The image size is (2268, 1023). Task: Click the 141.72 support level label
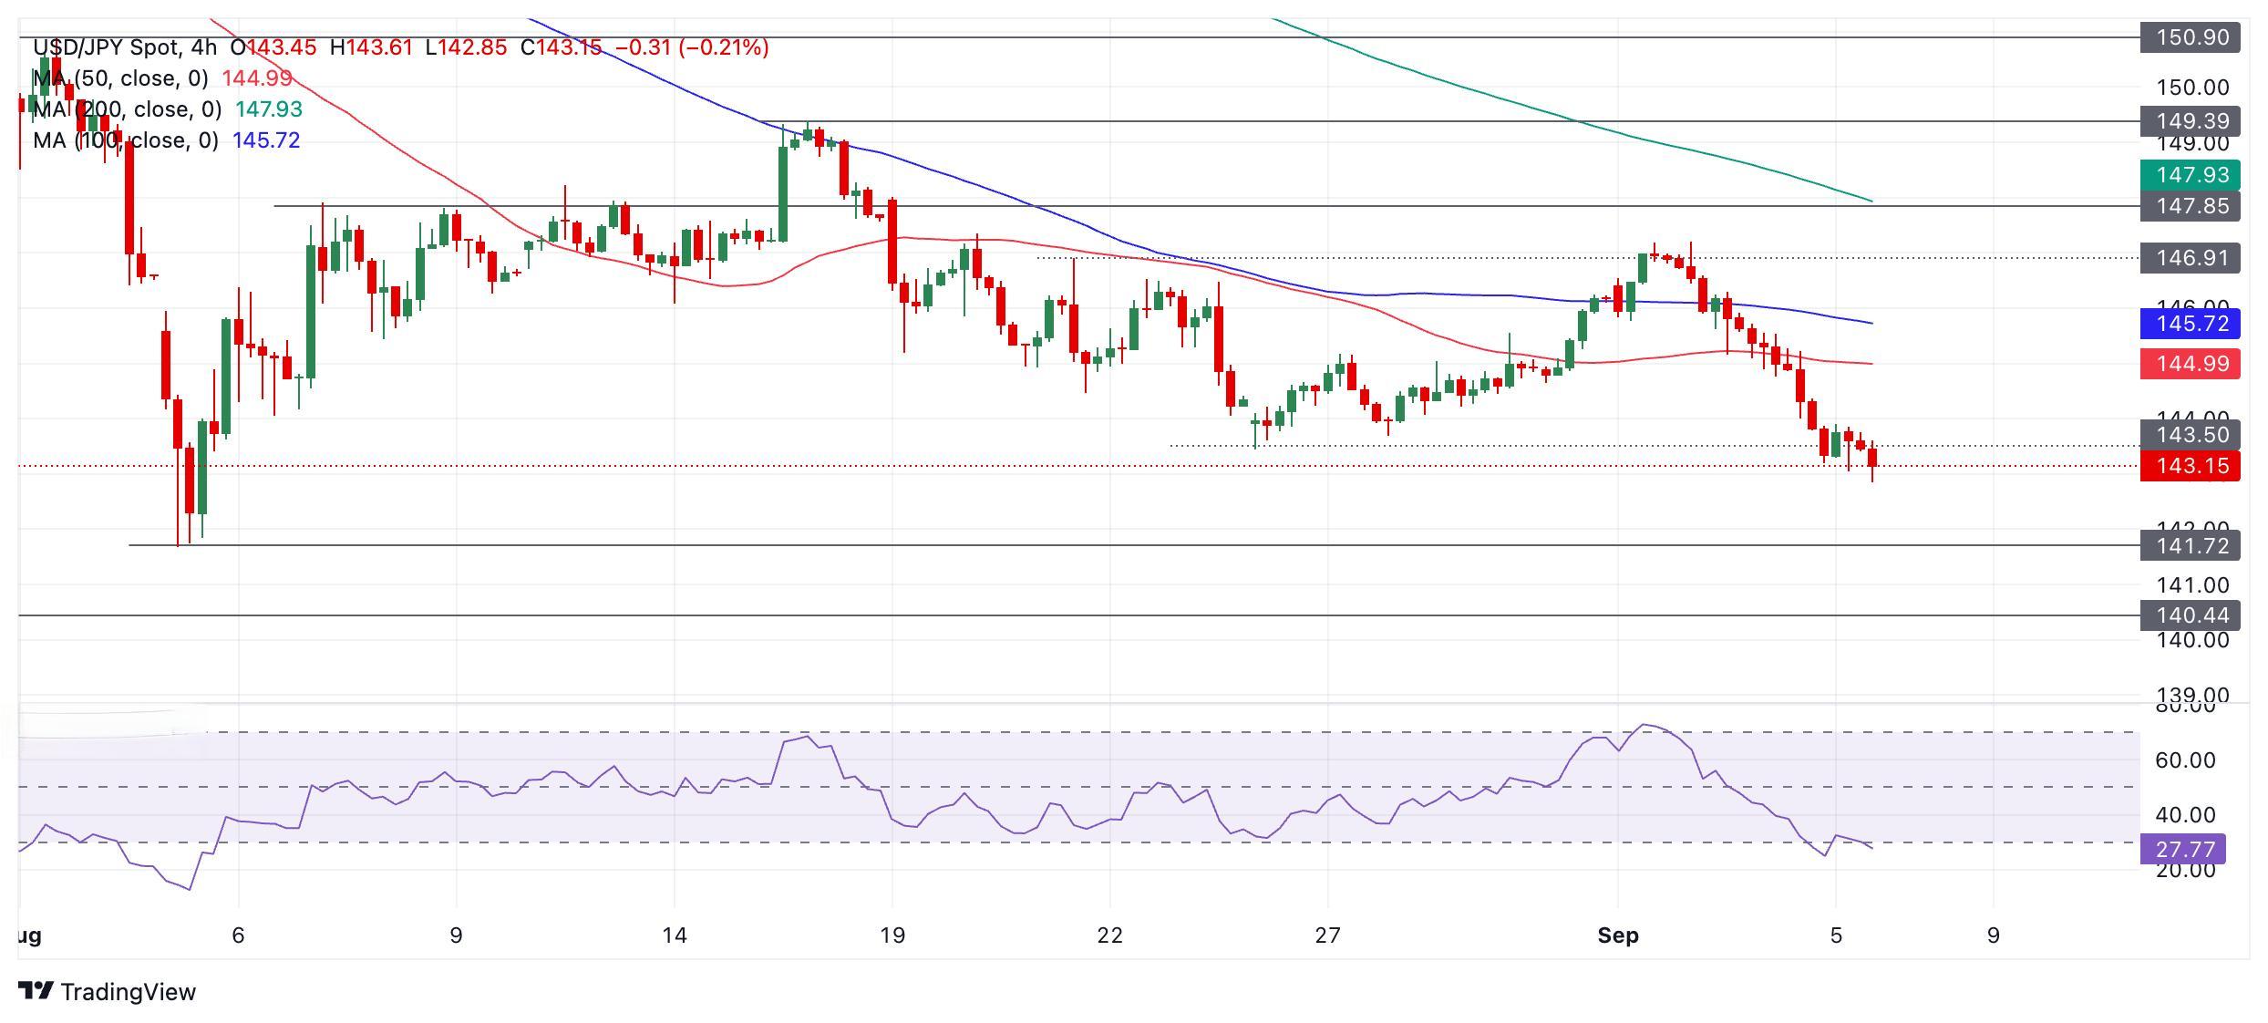(2191, 546)
